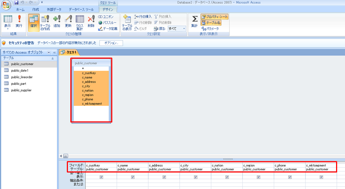Open the データベース ツール ribbon tab
This screenshot has width=345, height=189.
(81, 9)
